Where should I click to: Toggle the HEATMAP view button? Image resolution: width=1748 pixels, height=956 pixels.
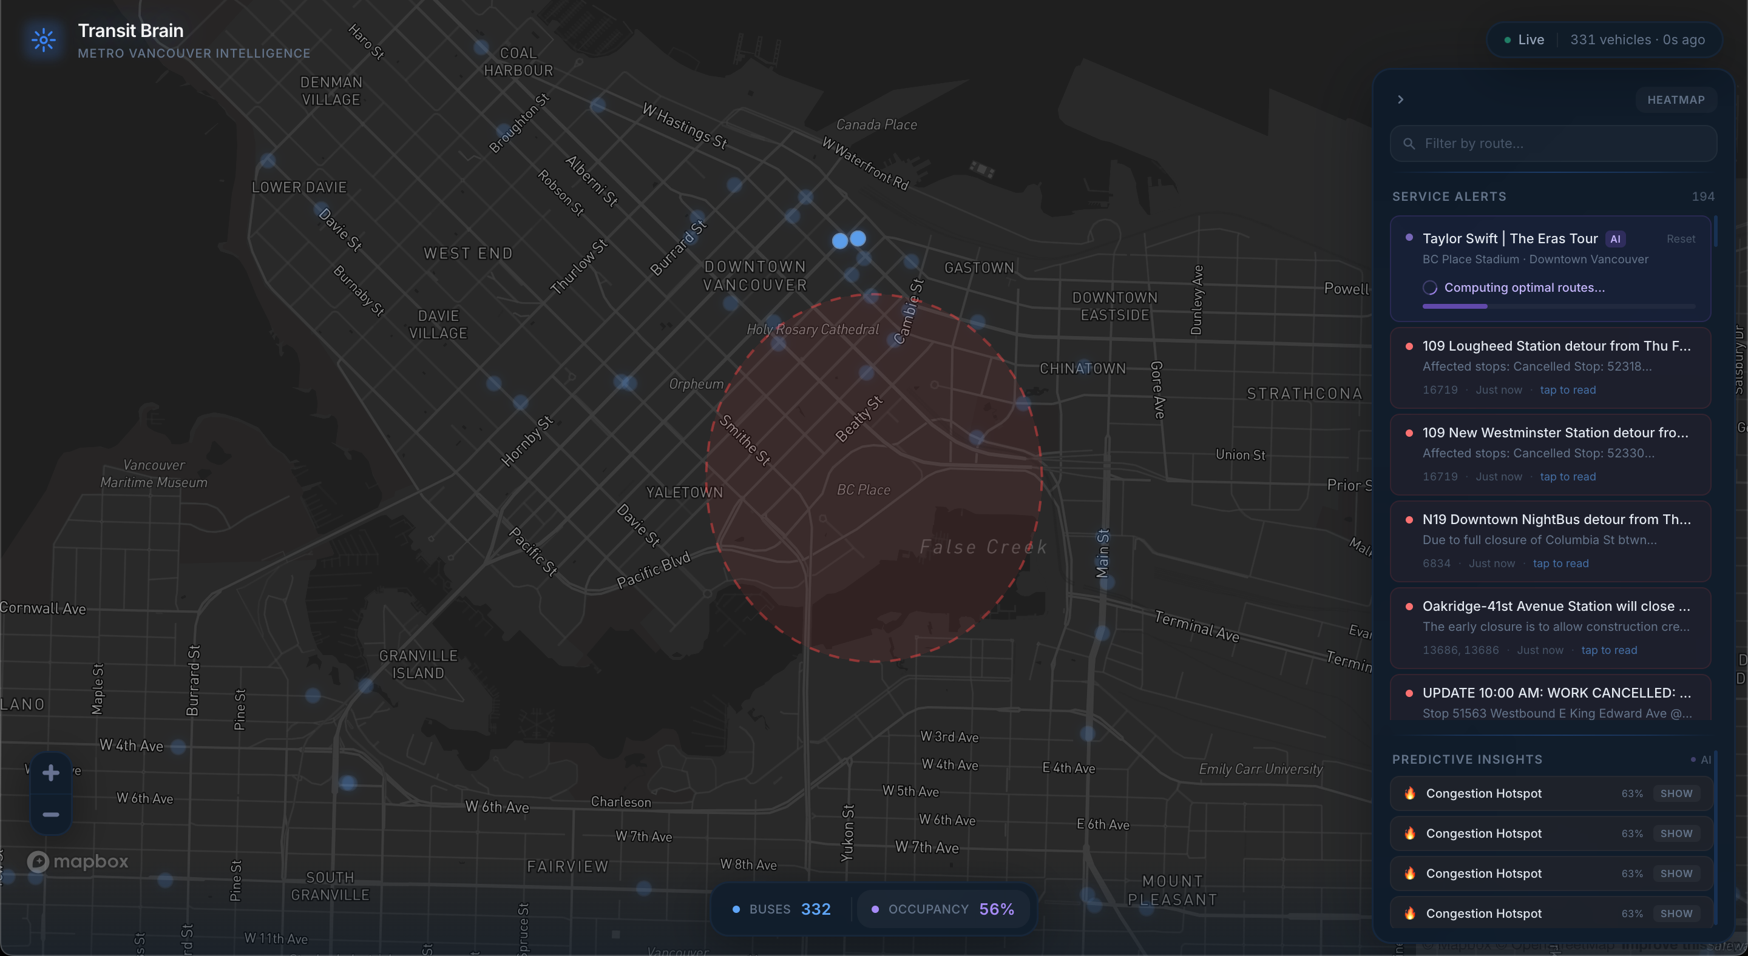1675,99
